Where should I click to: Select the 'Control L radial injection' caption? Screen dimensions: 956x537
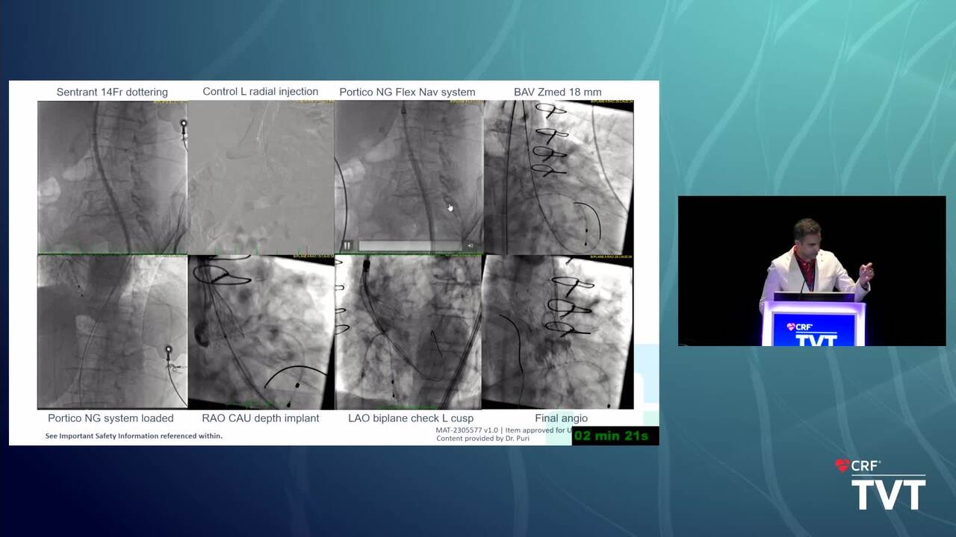click(261, 91)
